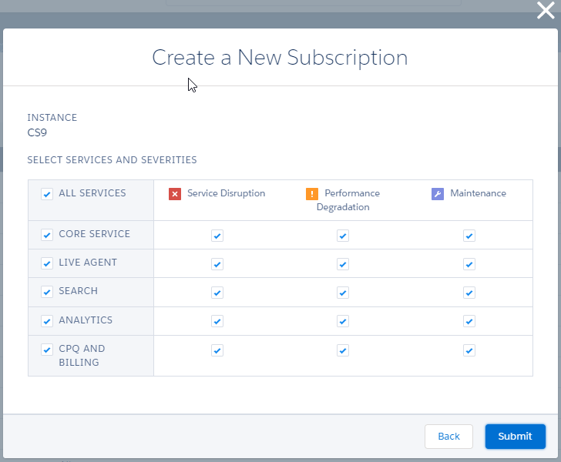Viewport: 561px width, 462px height.
Task: Click the LIVE AGENT label text
Action: [88, 263]
